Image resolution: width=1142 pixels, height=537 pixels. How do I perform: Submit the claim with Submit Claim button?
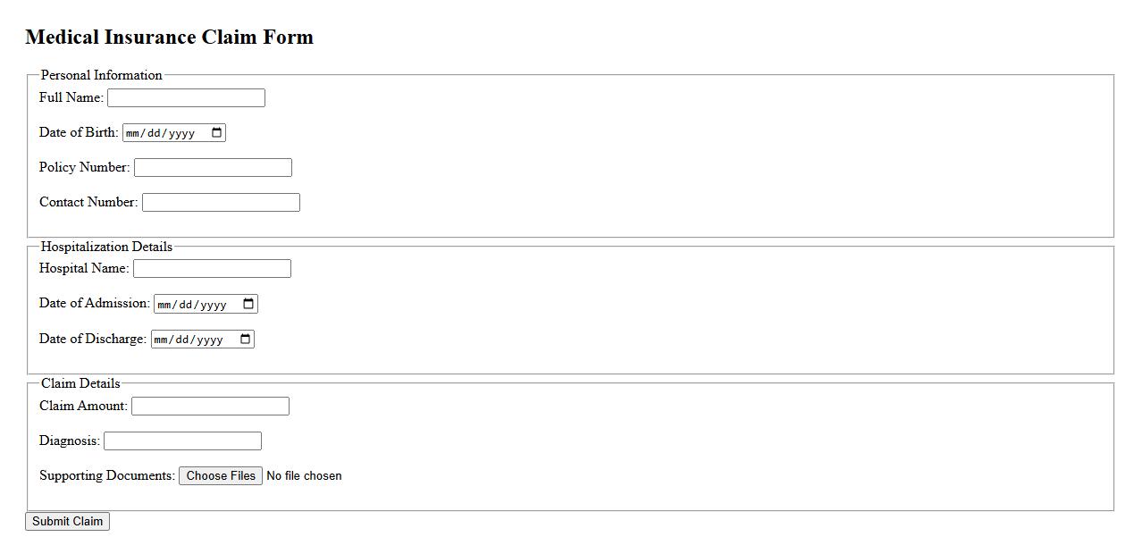tap(67, 522)
